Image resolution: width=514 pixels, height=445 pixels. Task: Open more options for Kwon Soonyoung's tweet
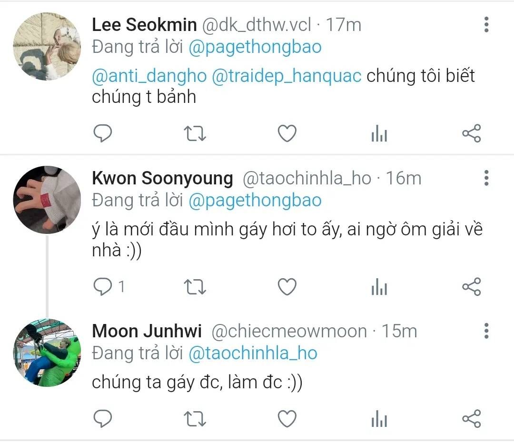[486, 178]
